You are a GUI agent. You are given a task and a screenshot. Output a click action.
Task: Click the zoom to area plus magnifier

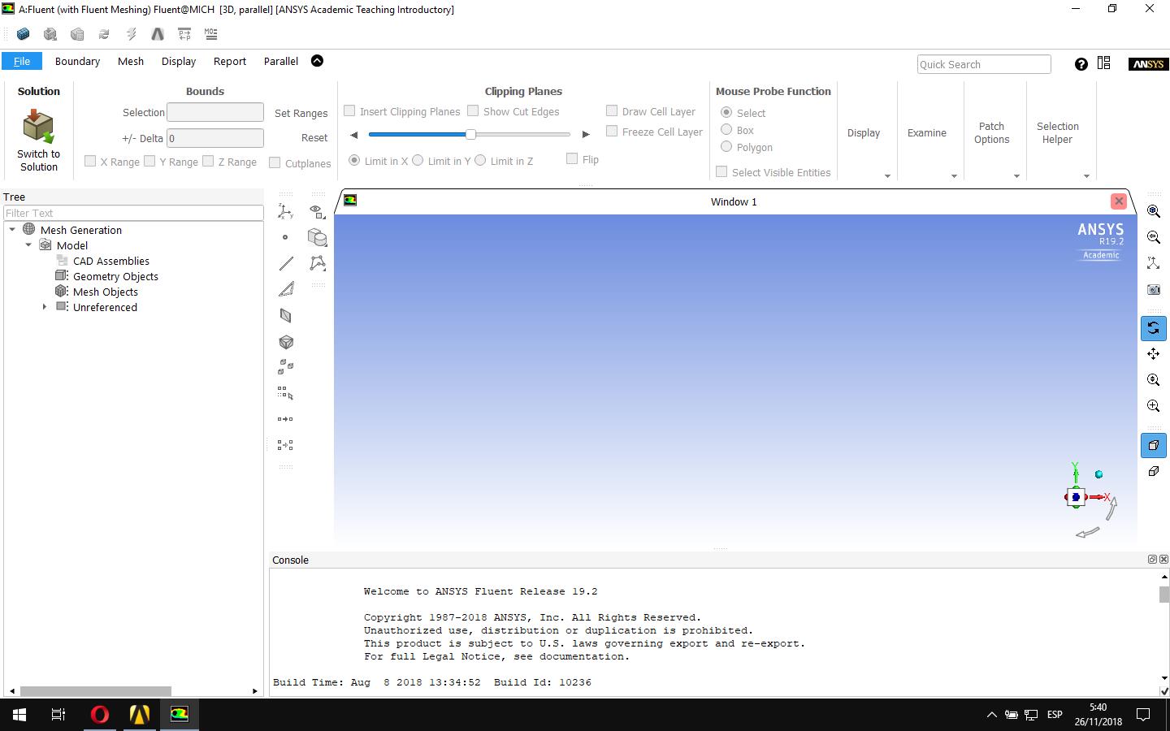[x=1153, y=406]
